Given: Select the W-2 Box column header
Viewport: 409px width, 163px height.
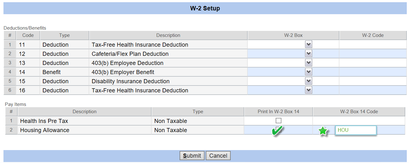Looking at the screenshot, I should click(293, 35).
